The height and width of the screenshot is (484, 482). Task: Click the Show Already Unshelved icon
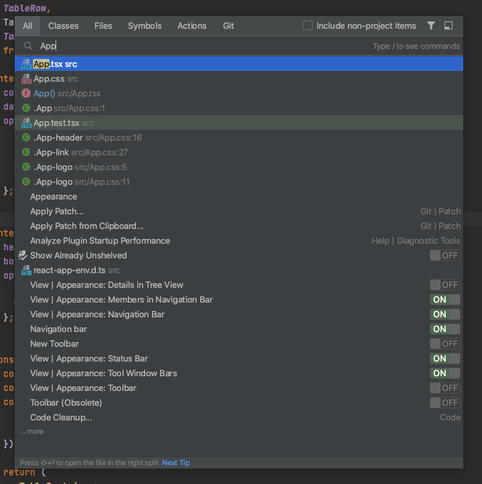[24, 256]
